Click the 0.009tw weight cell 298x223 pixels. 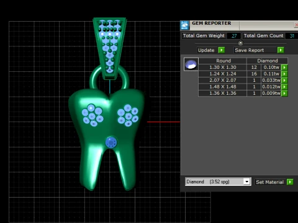(x=271, y=94)
